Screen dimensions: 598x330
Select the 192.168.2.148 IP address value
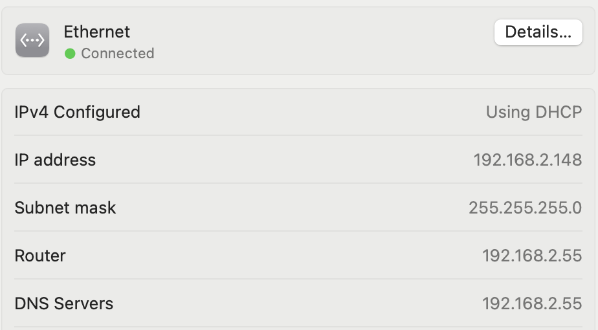528,160
